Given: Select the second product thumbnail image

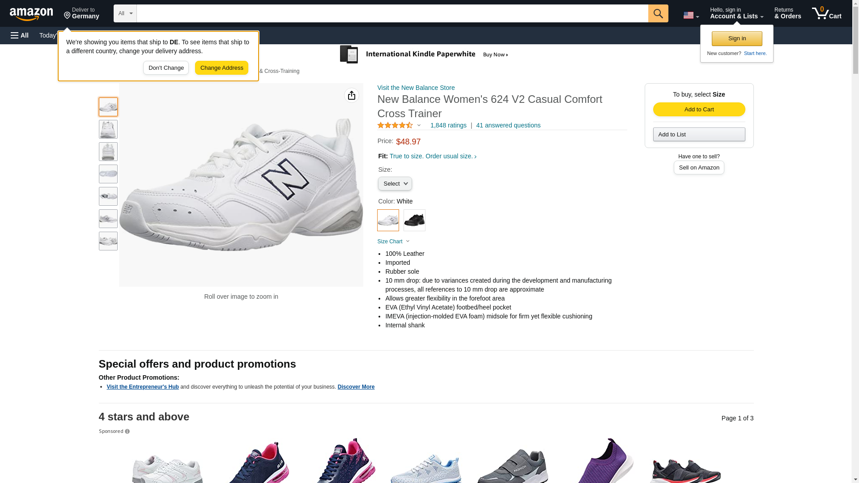Looking at the screenshot, I should pyautogui.click(x=108, y=129).
